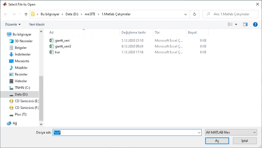The height and width of the screenshot is (148, 262).
Task: Click the Videolar film icon
Action: (11, 81)
